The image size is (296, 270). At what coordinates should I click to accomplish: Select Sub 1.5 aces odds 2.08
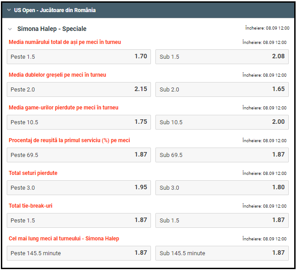point(222,57)
